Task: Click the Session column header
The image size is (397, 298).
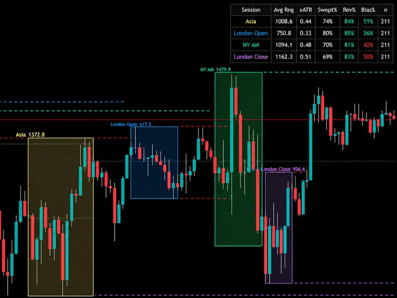Action: (x=251, y=10)
